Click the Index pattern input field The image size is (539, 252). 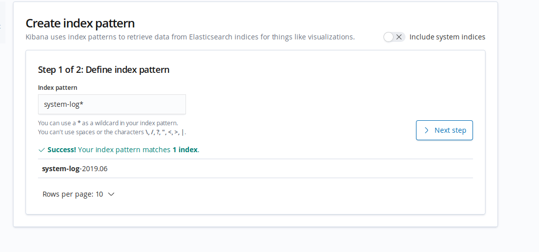point(112,104)
